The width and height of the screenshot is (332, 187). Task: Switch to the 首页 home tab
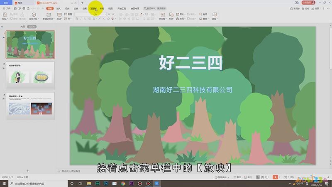(x=6, y=3)
